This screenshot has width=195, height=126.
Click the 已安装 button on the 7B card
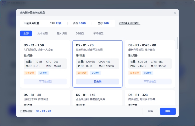[x=97, y=81]
